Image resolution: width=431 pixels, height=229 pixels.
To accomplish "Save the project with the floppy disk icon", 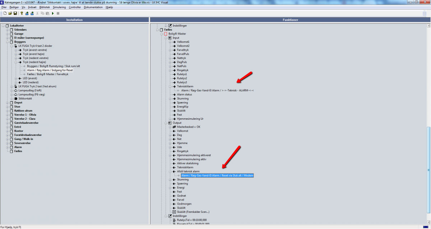I will pyautogui.click(x=15, y=13).
